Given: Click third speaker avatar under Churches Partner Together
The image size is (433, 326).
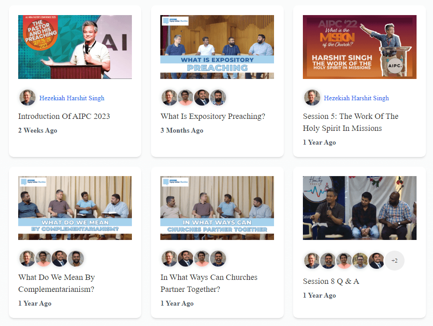Looking at the screenshot, I should [202, 259].
